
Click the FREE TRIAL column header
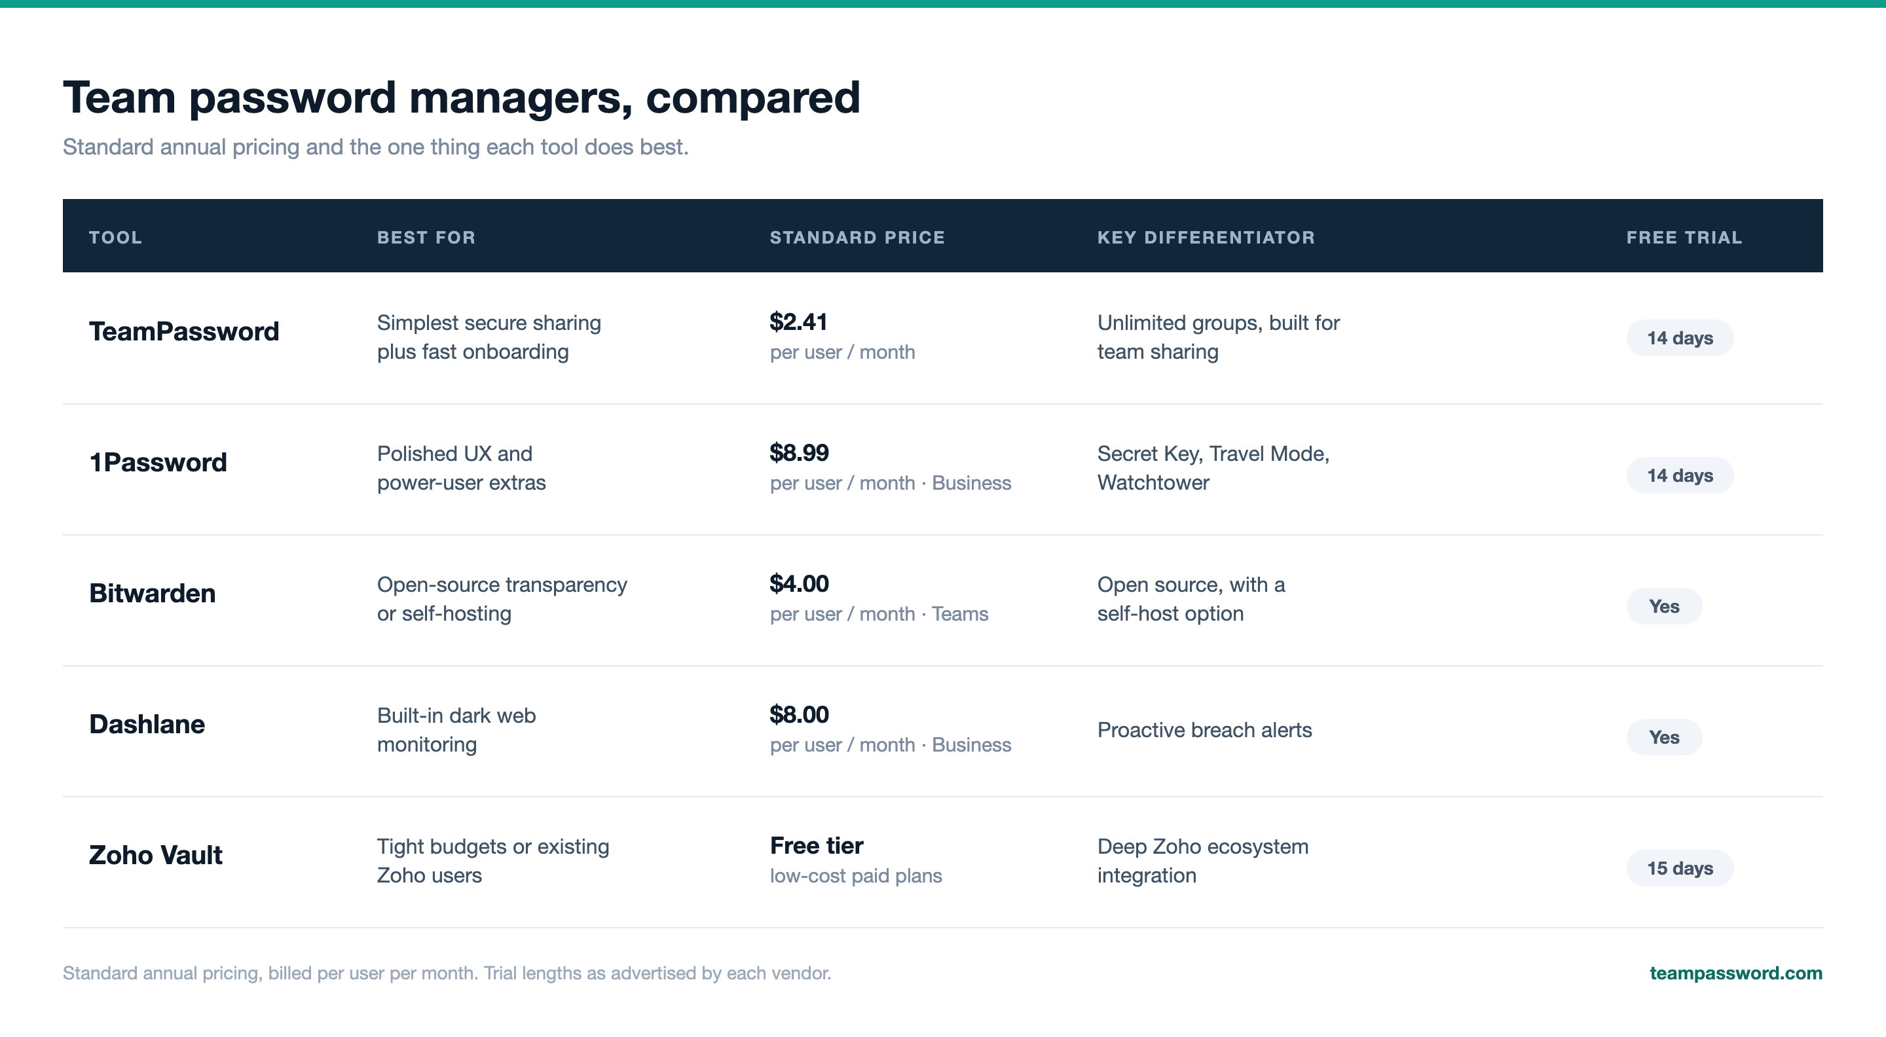[1684, 237]
